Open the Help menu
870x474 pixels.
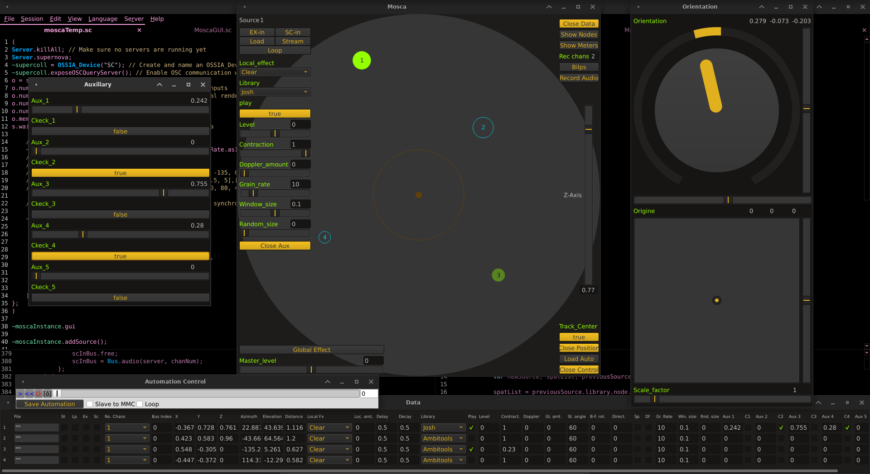(157, 19)
